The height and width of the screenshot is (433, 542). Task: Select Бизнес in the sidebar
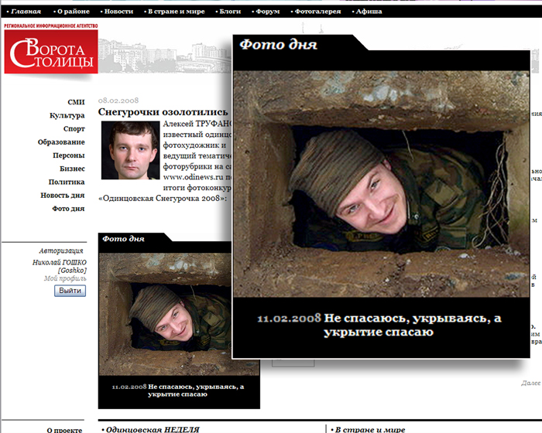(72, 169)
